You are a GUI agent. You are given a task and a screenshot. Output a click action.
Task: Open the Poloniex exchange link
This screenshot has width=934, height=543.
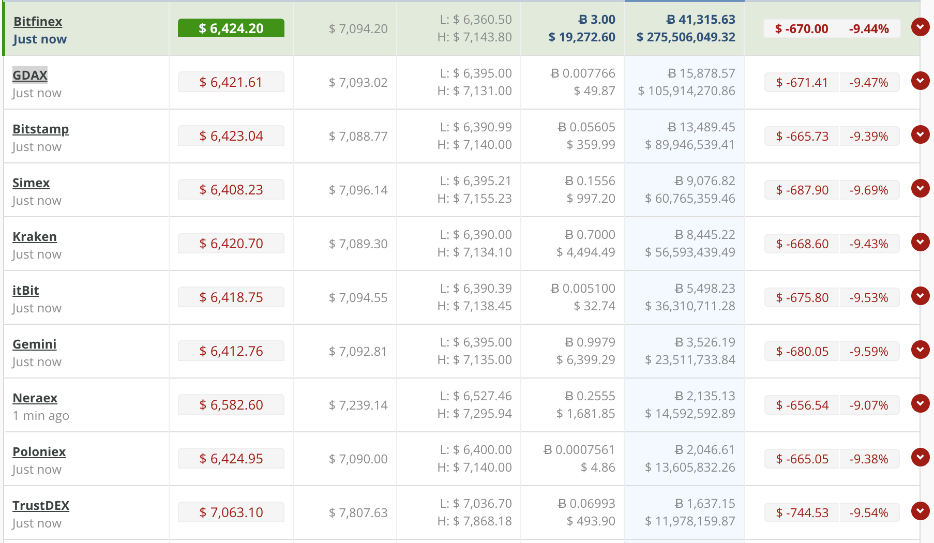39,452
